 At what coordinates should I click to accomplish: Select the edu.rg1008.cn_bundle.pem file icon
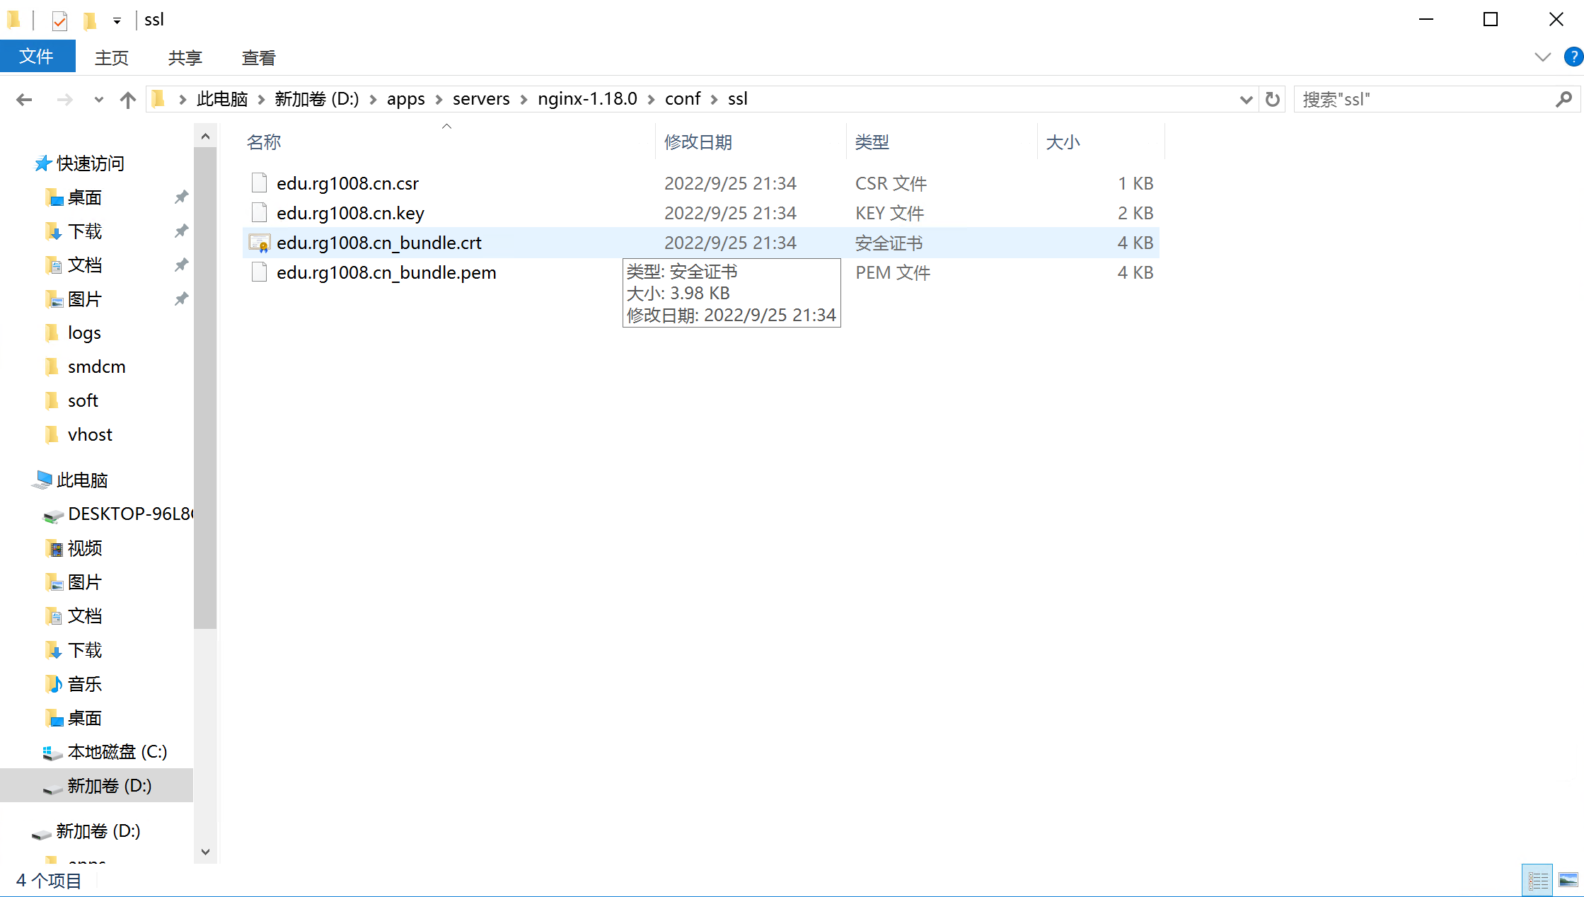tap(259, 272)
